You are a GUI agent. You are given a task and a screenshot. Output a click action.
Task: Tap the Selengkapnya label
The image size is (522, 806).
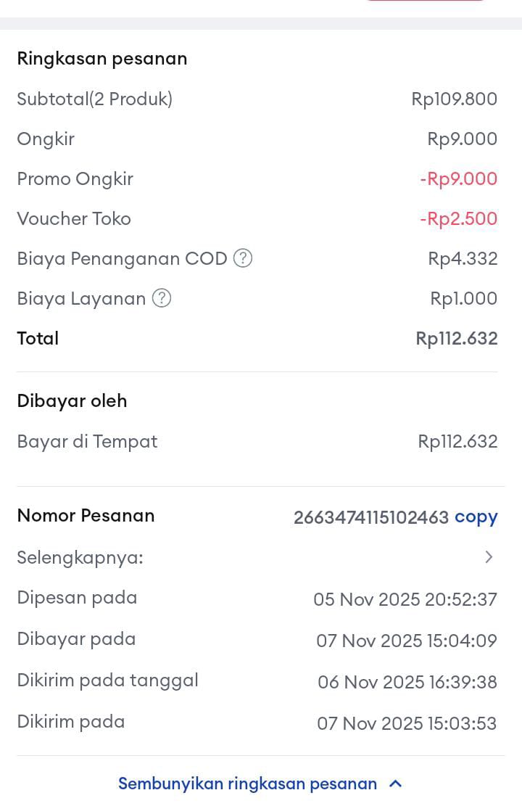pos(80,557)
